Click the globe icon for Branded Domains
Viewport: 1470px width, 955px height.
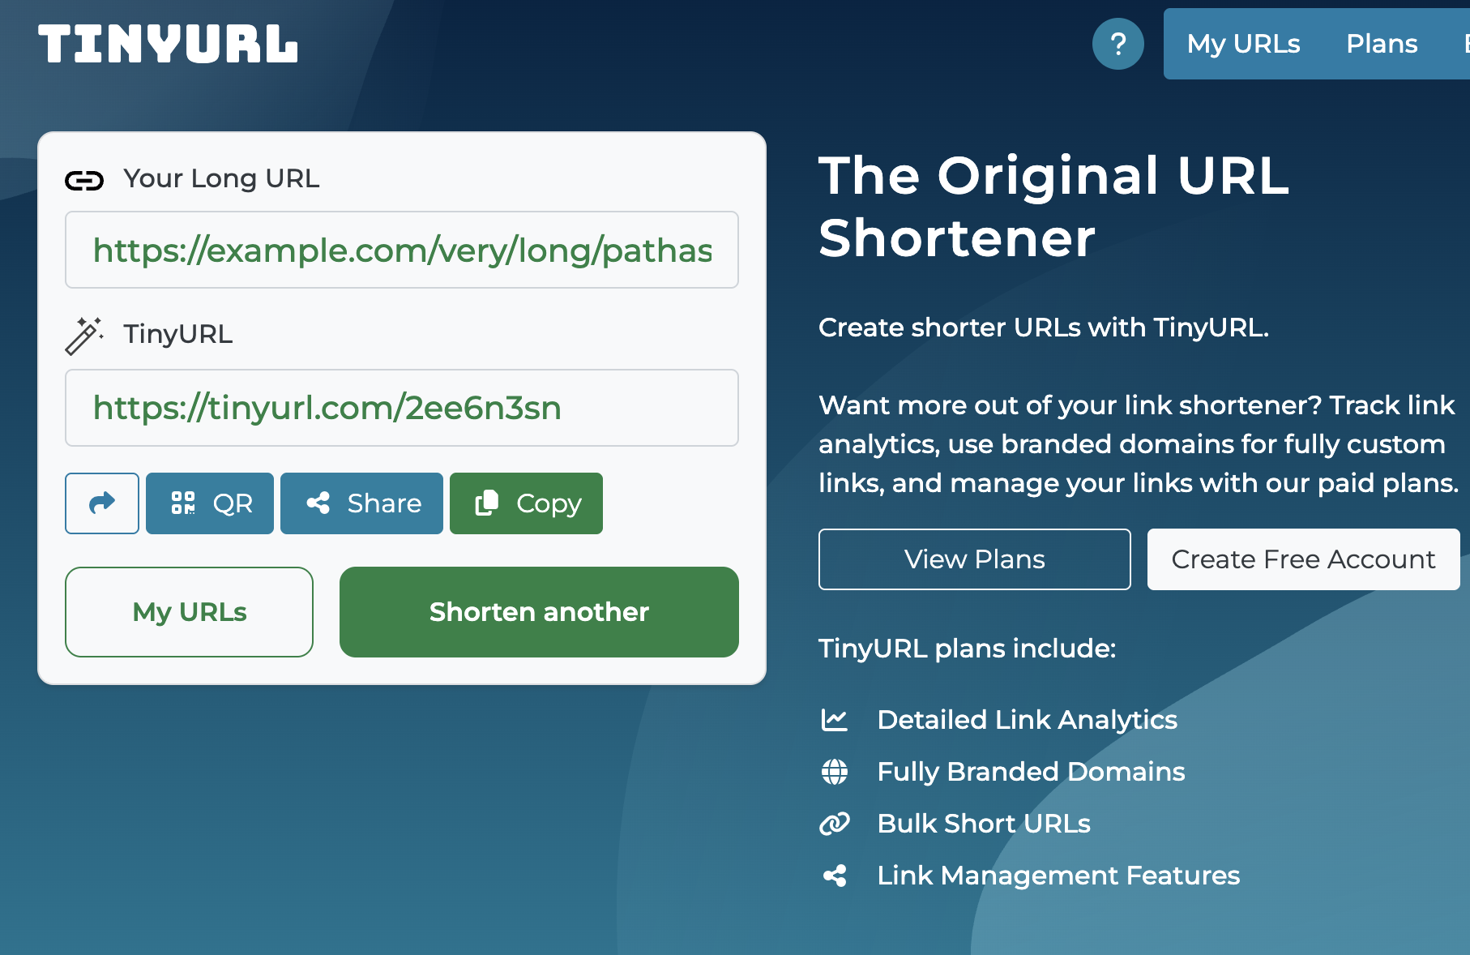pos(835,772)
